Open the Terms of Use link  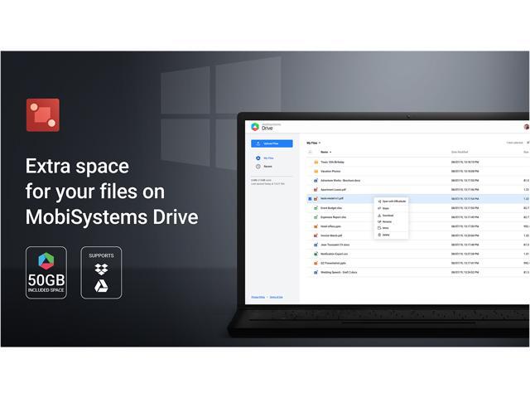click(276, 297)
